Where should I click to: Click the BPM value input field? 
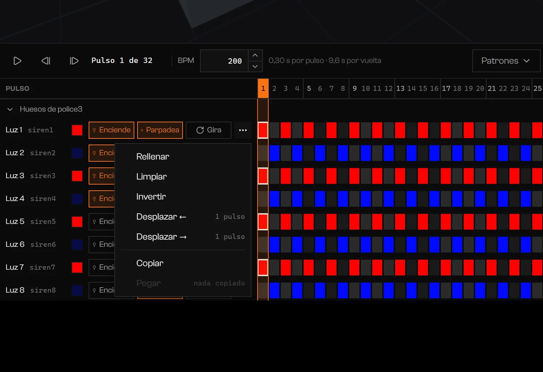(224, 61)
